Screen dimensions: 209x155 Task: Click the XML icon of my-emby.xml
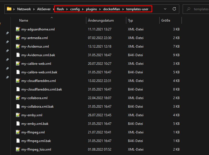(x=18, y=115)
